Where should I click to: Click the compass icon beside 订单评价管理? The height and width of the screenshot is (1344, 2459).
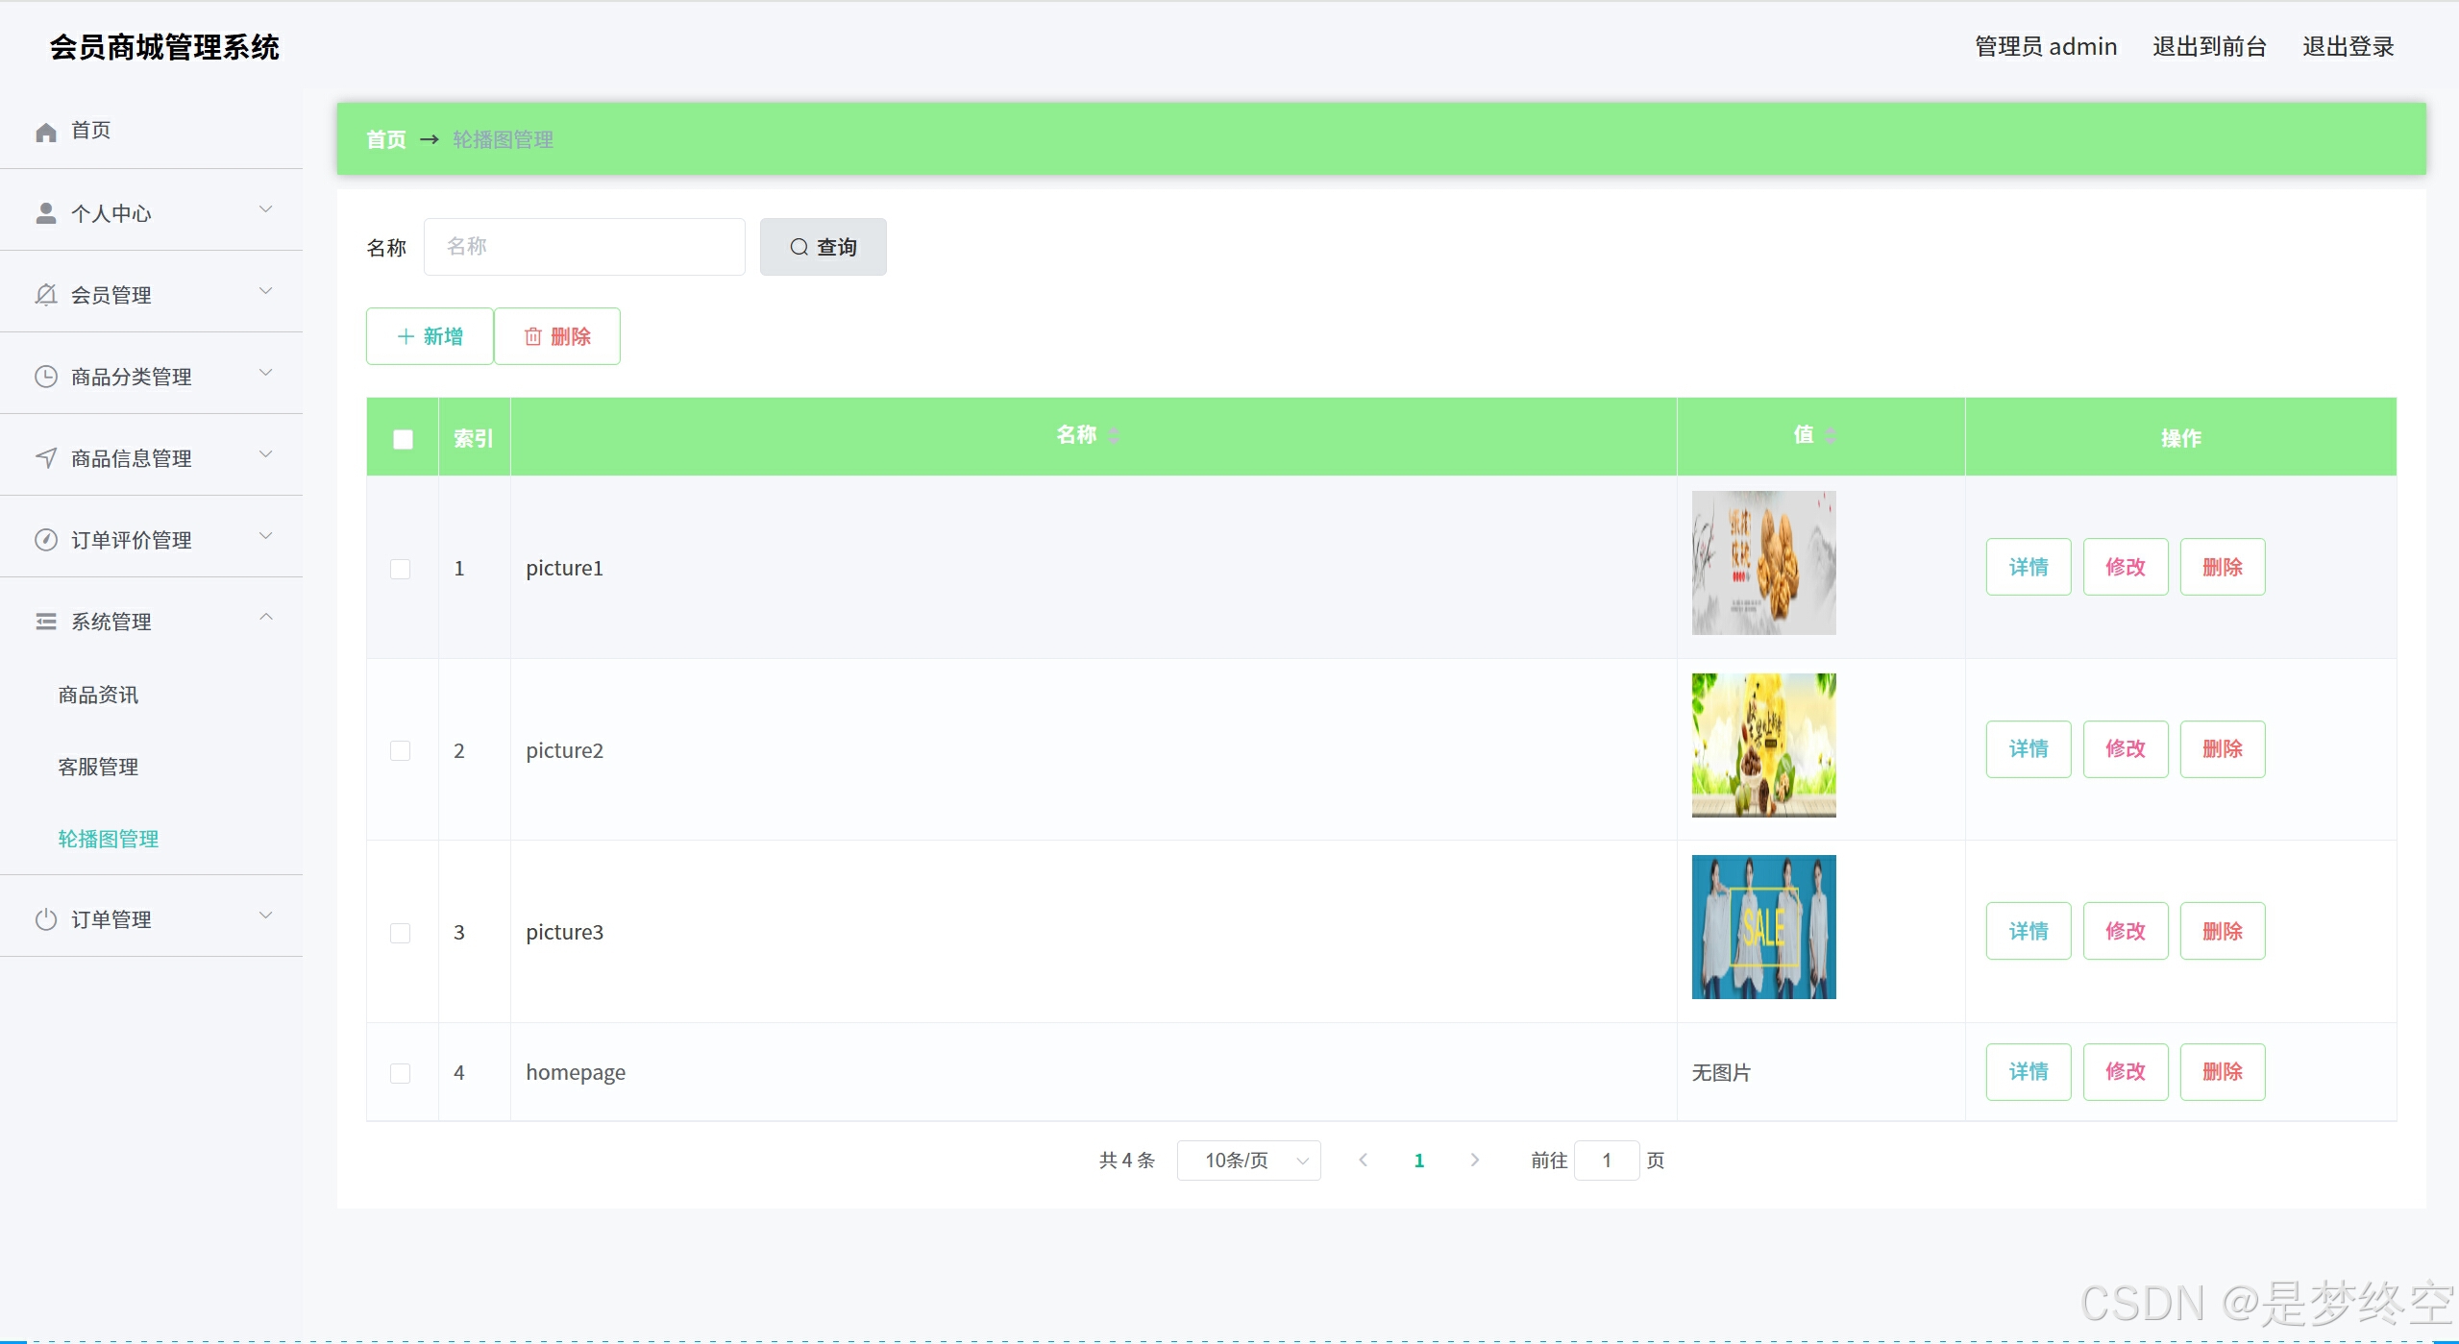pos(46,540)
